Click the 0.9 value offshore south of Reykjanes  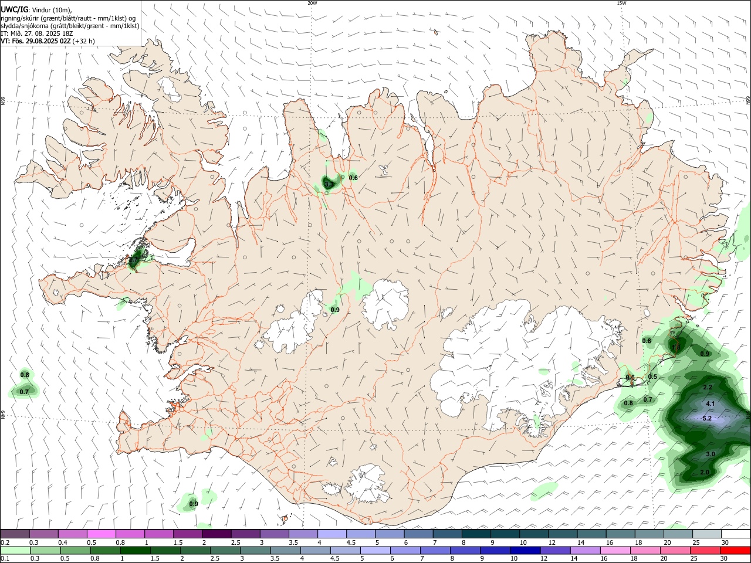[x=194, y=504]
